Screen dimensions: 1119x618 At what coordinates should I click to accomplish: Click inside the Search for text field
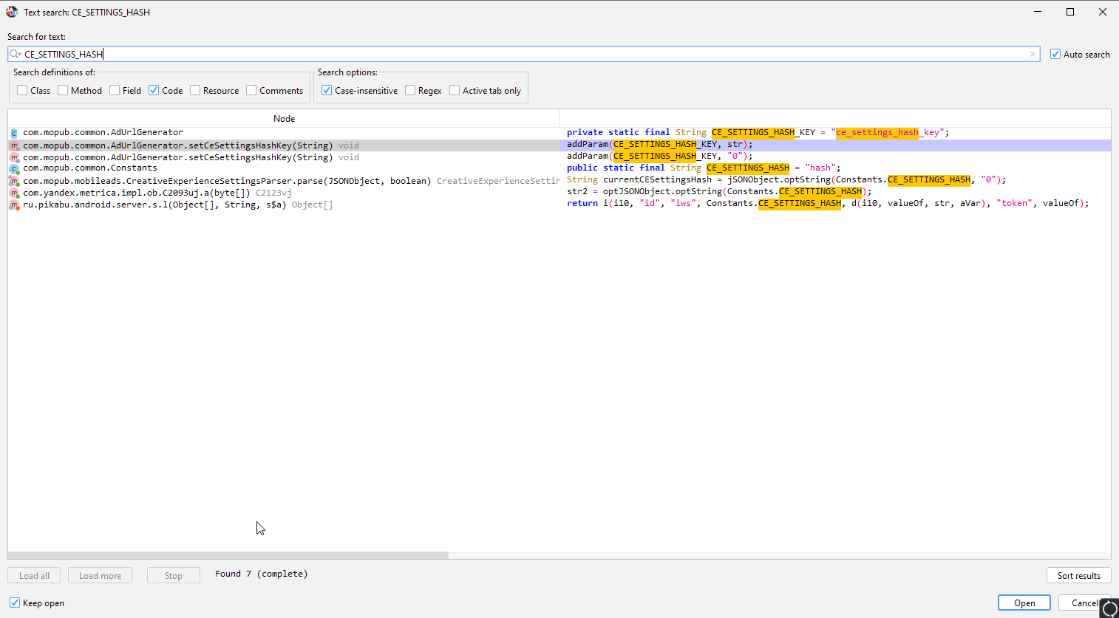click(517, 54)
